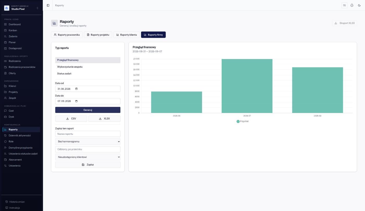Switch to Raporty klienta tab

[x=126, y=35]
